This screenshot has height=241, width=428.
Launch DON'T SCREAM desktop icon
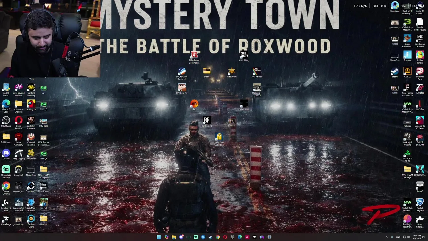[420, 140]
